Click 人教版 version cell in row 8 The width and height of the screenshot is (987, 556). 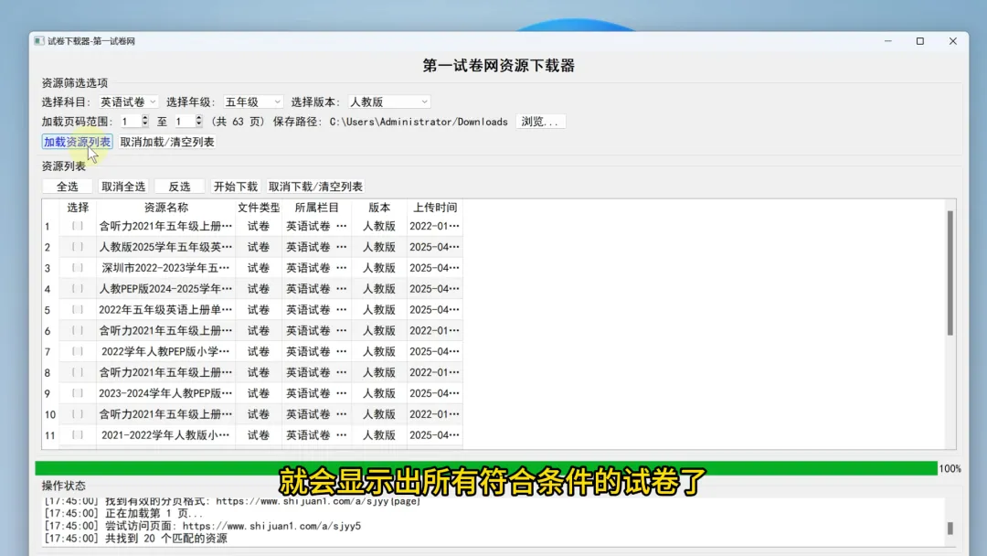[x=379, y=372]
